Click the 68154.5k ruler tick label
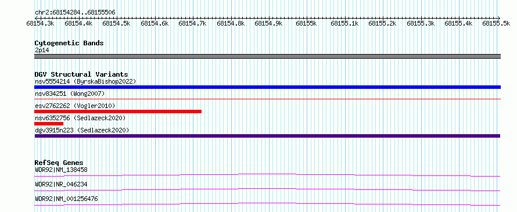 tap(116, 23)
